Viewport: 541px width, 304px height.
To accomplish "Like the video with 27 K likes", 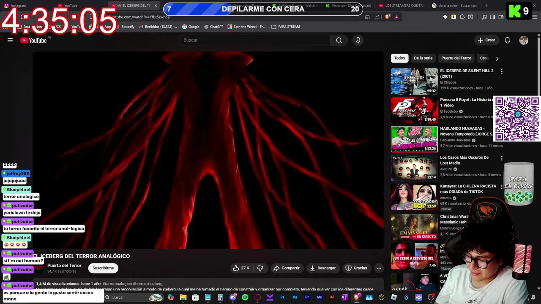I will point(241,268).
